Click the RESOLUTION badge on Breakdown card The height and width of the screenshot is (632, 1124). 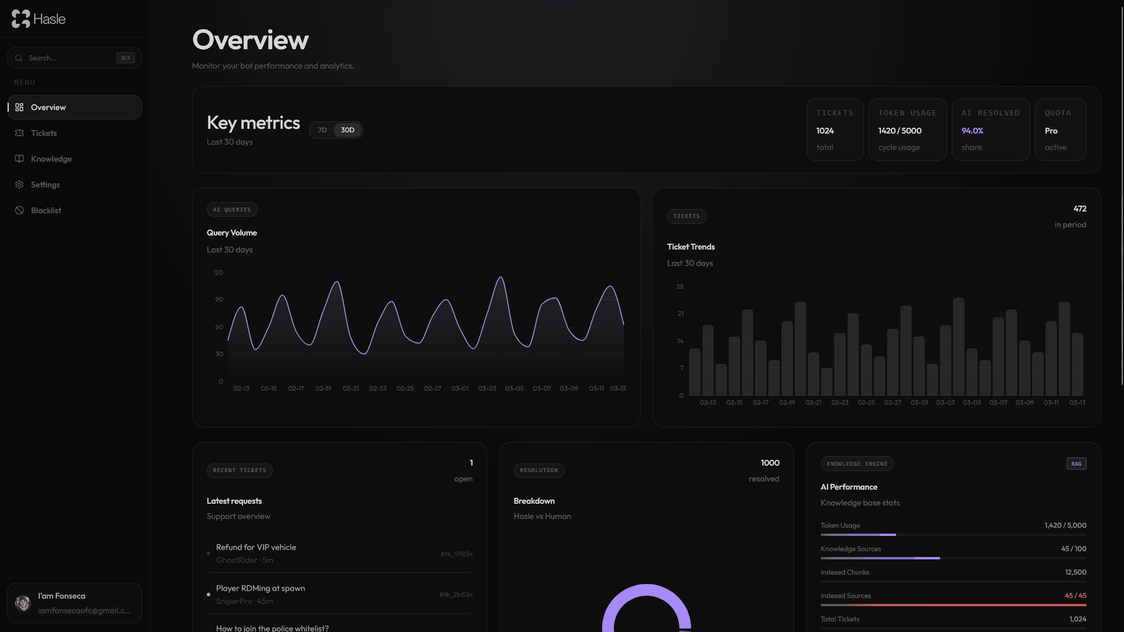click(538, 470)
